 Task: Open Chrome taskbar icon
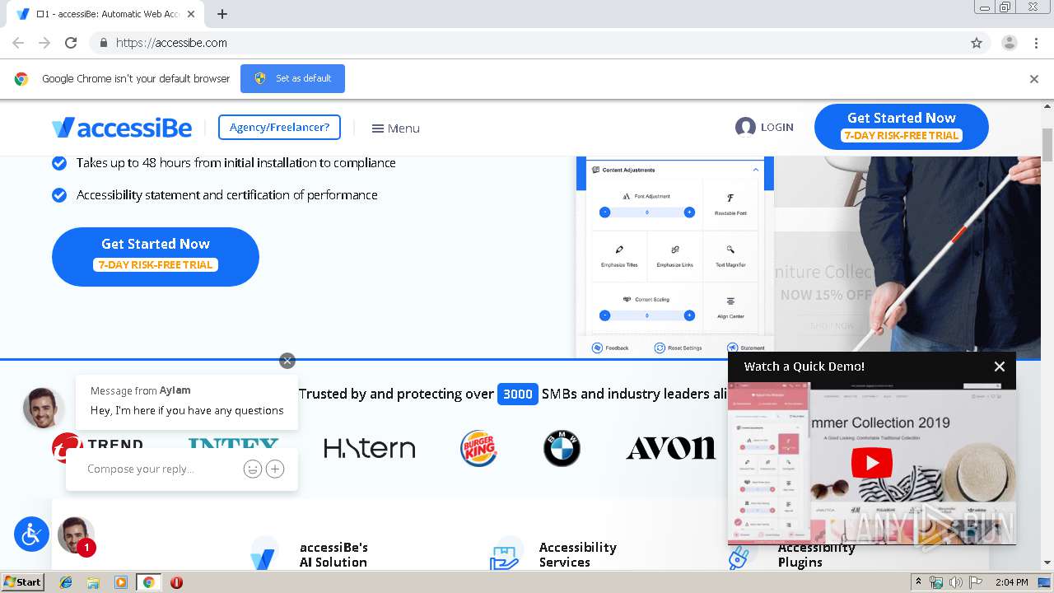pos(148,582)
